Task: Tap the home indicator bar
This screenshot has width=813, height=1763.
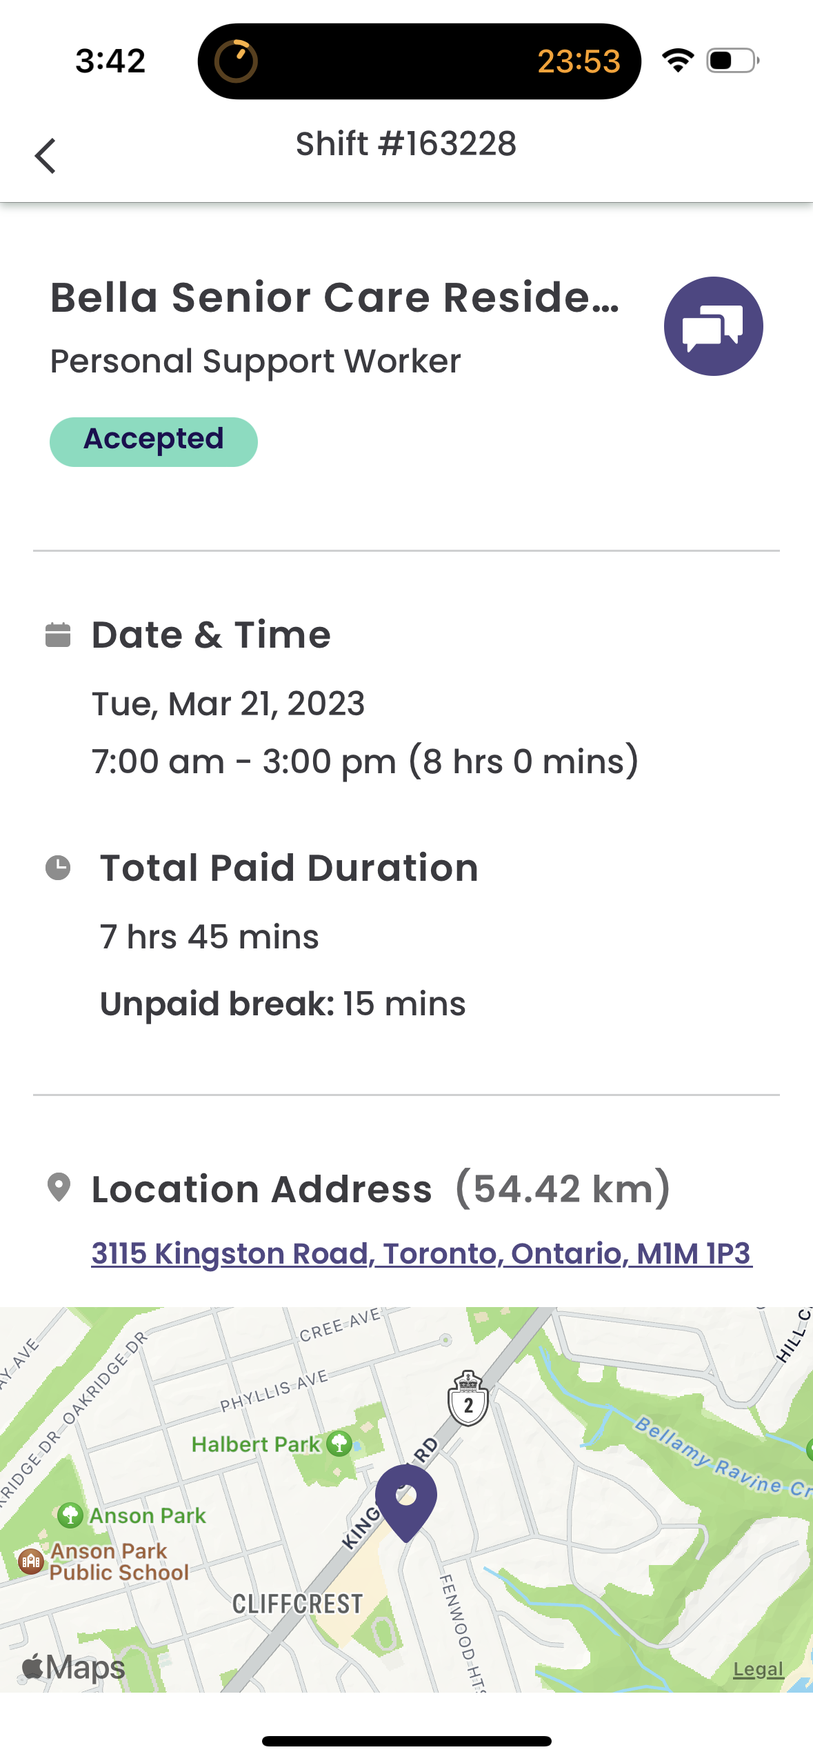Action: (x=406, y=1741)
